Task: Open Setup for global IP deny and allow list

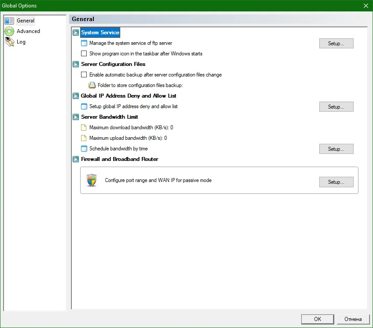Action: point(336,107)
